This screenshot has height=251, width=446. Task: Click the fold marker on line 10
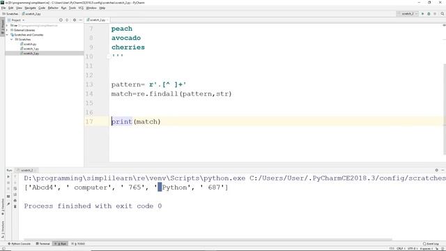[109, 56]
